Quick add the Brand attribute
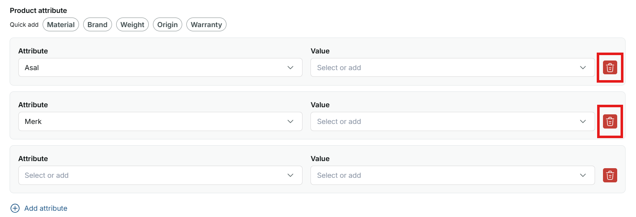636x217 pixels. coord(97,25)
